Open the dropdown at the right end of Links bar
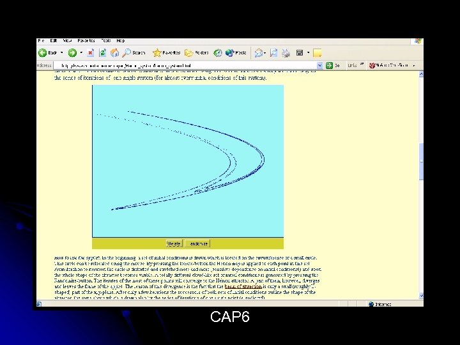 (414, 65)
